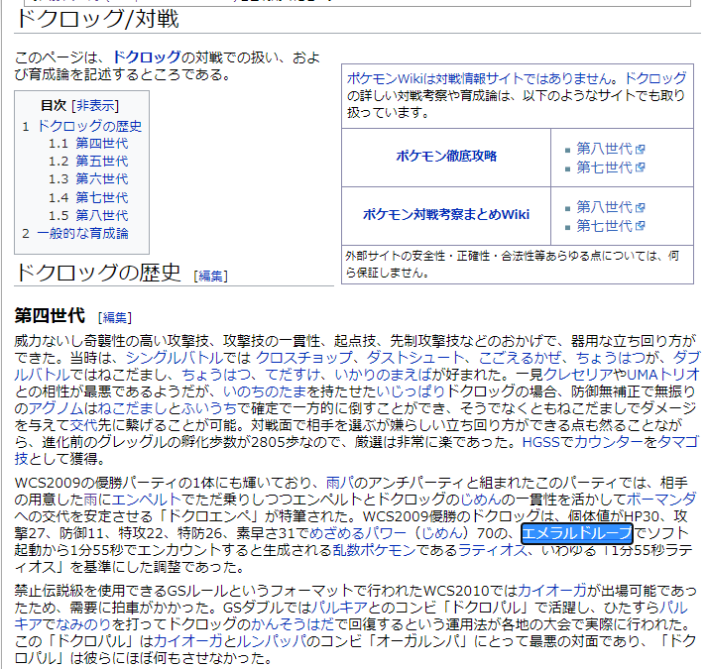Open the てだすけ move link
The width and height of the screenshot is (707, 669).
coord(293,375)
